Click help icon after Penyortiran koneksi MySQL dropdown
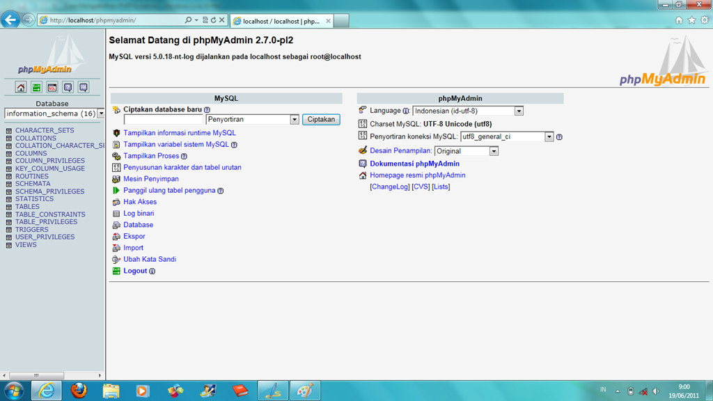Image resolution: width=713 pixels, height=401 pixels. tap(559, 137)
